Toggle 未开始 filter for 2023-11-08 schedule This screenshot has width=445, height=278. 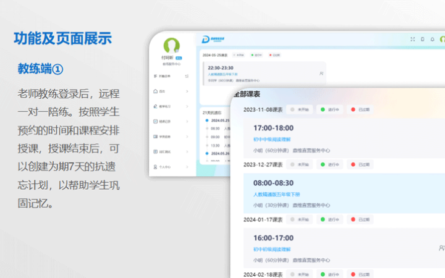299,109
